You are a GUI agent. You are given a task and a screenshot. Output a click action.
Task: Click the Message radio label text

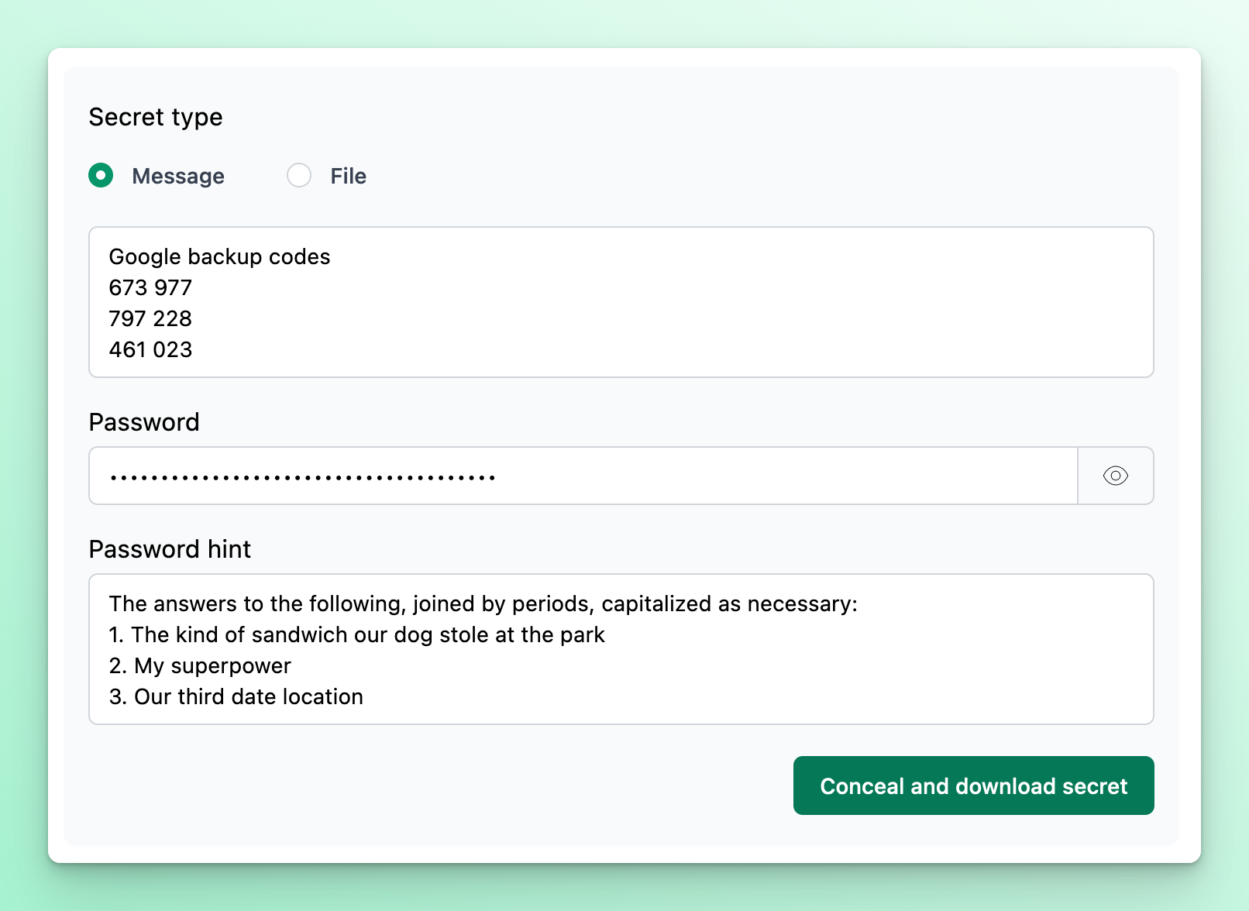177,176
